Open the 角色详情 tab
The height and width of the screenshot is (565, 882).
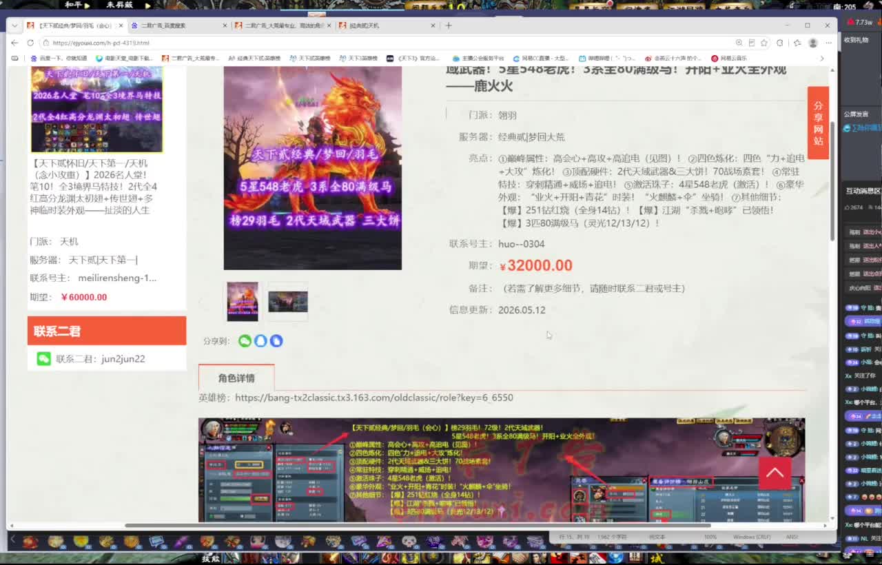tap(236, 378)
